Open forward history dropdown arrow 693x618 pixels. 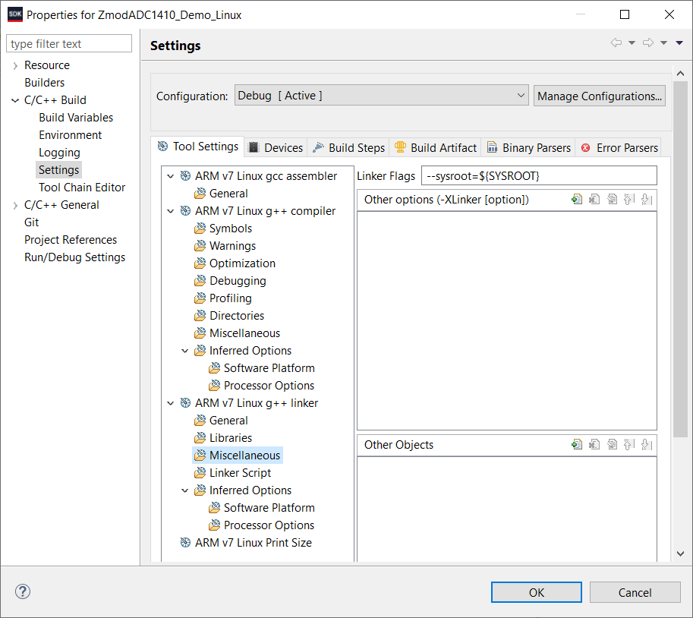[664, 43]
